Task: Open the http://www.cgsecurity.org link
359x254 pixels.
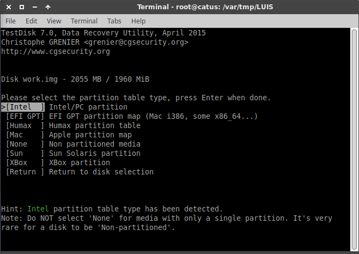Action: (56, 52)
